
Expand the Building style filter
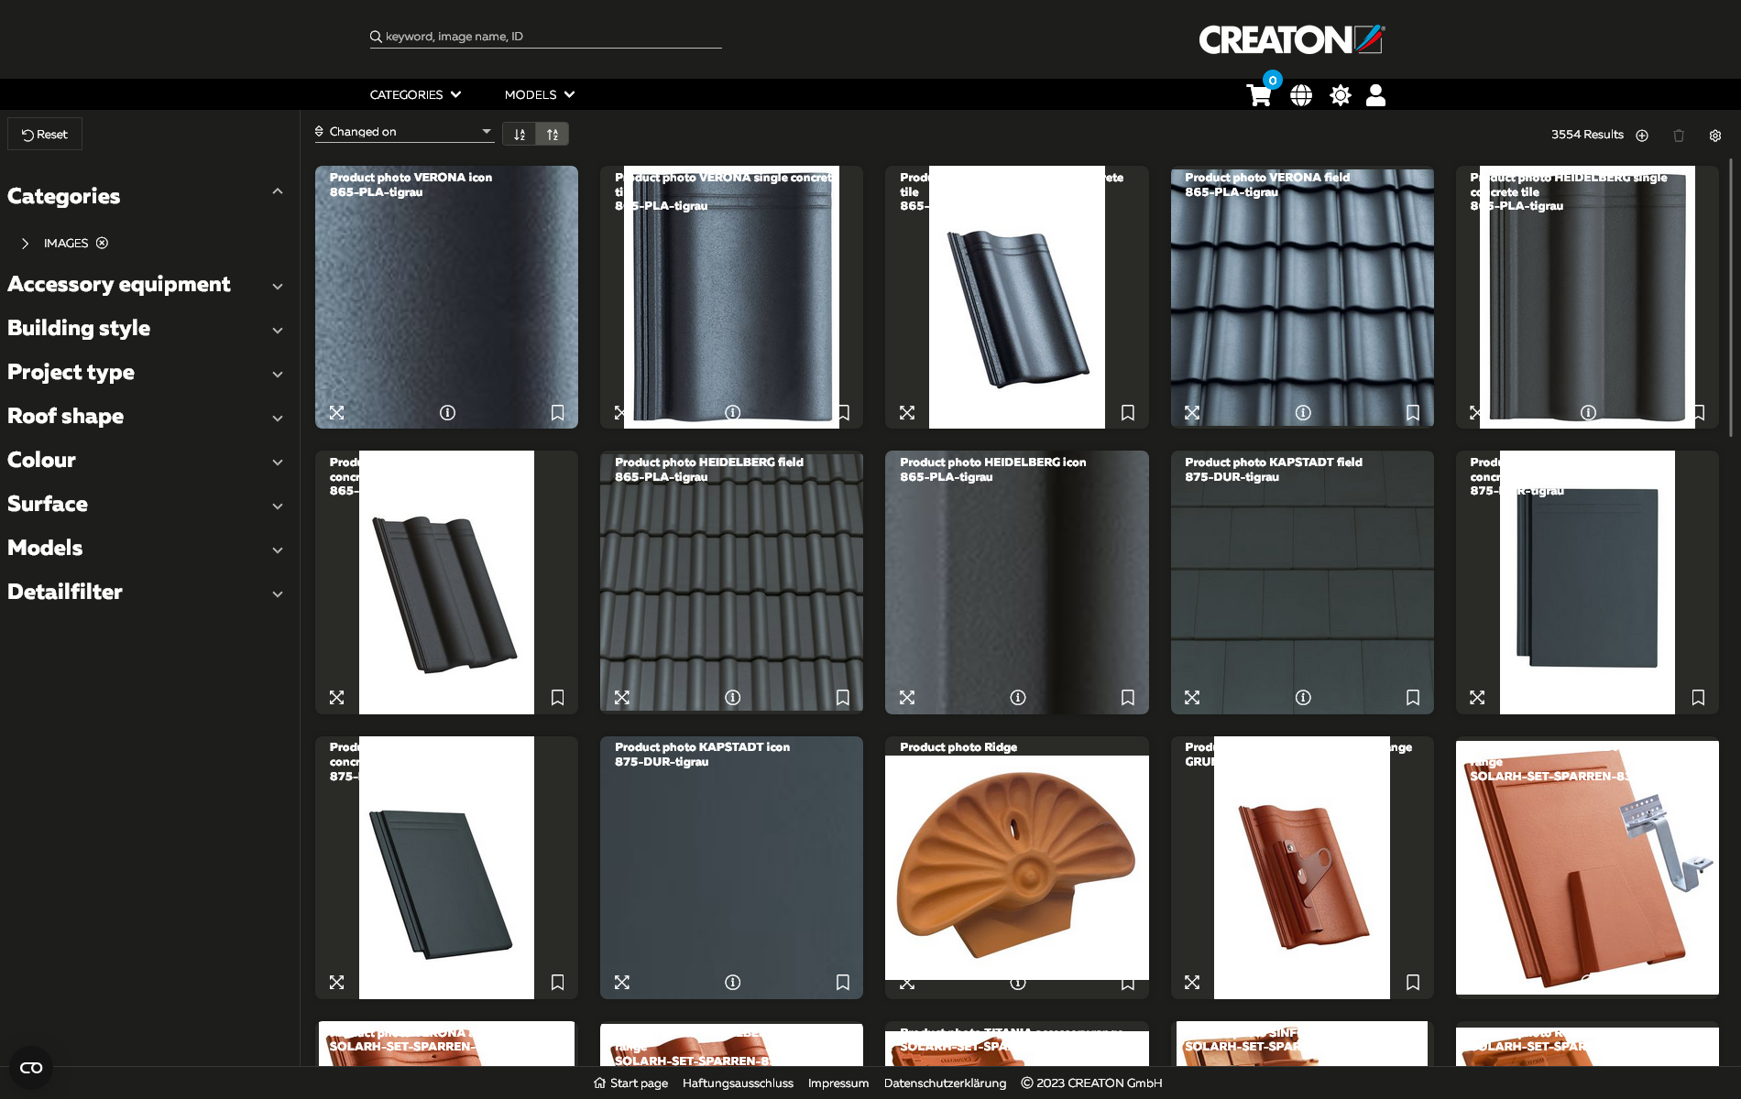(277, 331)
